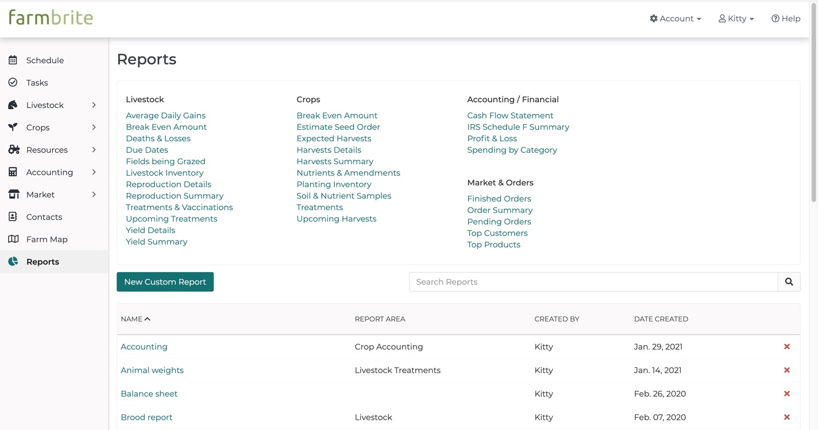
Task: Open the Yield Summary report
Action: click(156, 242)
